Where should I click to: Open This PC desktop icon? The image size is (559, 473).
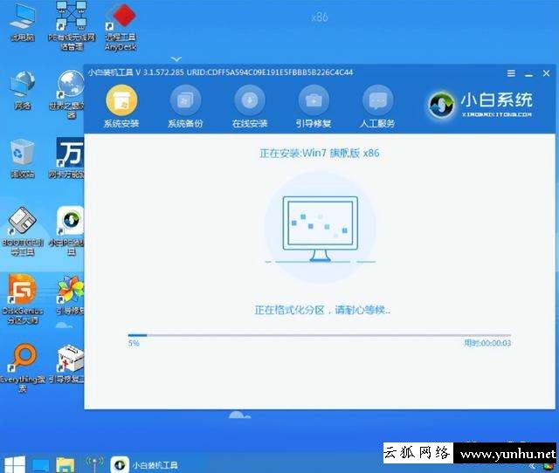click(x=23, y=22)
